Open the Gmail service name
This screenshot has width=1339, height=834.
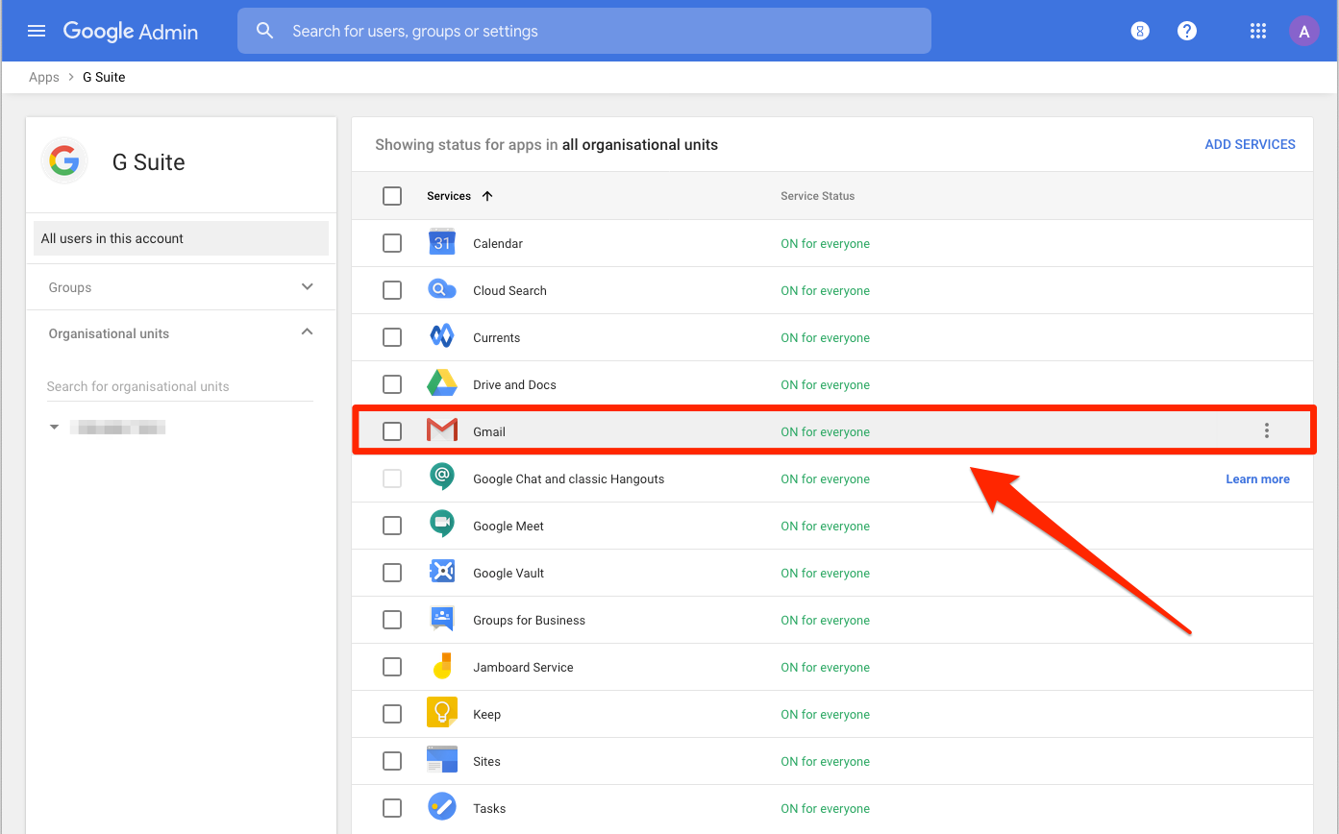[x=489, y=431]
